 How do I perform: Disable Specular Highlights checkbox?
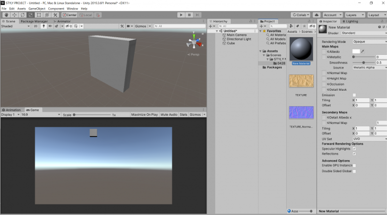click(x=354, y=149)
